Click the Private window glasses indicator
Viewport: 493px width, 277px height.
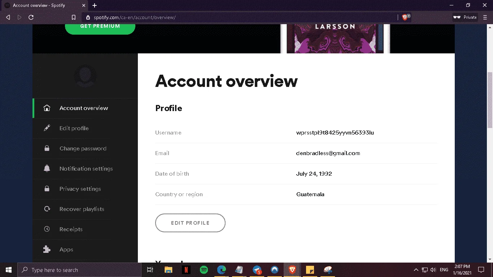coord(466,17)
